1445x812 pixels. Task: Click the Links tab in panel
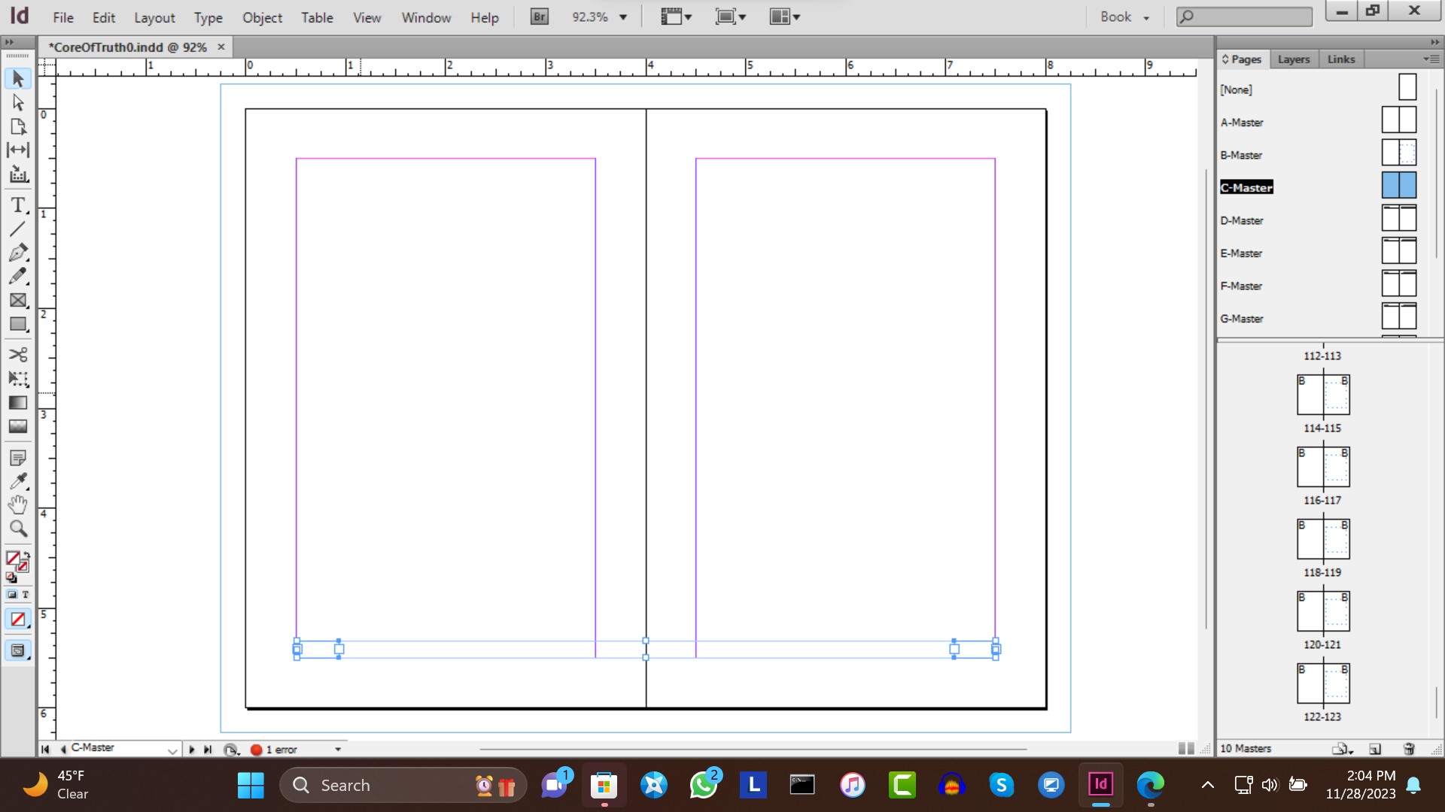pos(1340,59)
